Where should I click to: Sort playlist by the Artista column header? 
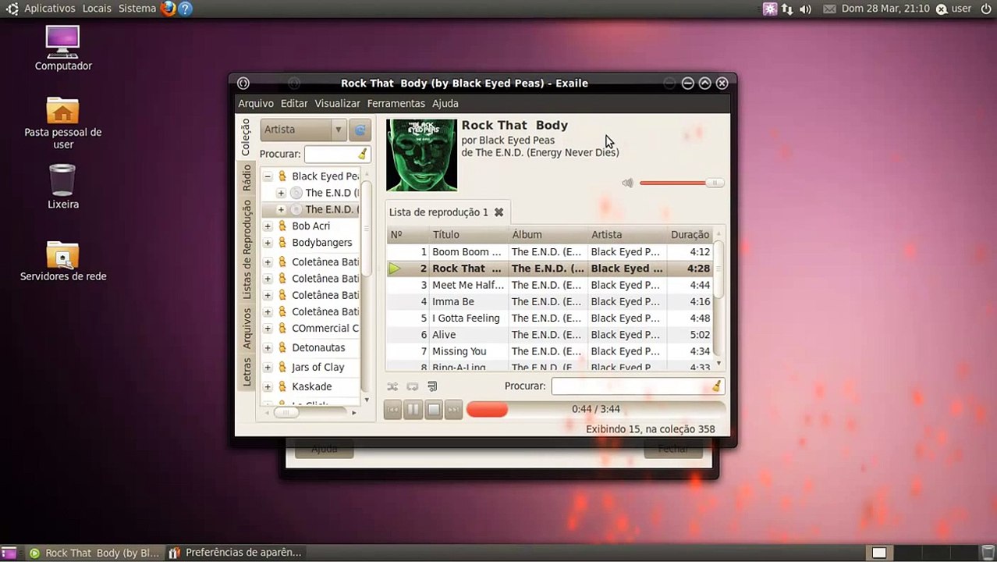626,234
